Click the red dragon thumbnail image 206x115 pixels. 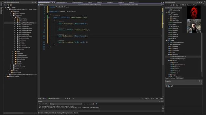194,12
